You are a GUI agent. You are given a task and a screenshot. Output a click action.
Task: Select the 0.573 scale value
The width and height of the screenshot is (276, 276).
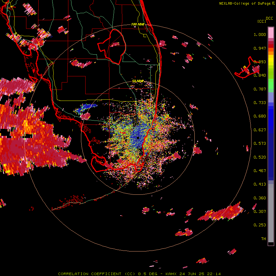click(260, 144)
